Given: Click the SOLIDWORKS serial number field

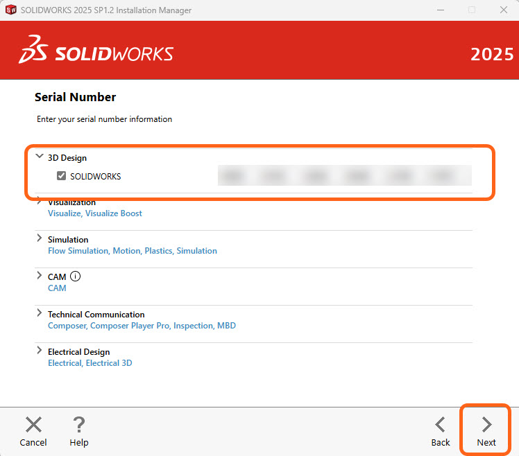Looking at the screenshot, I should [344, 176].
